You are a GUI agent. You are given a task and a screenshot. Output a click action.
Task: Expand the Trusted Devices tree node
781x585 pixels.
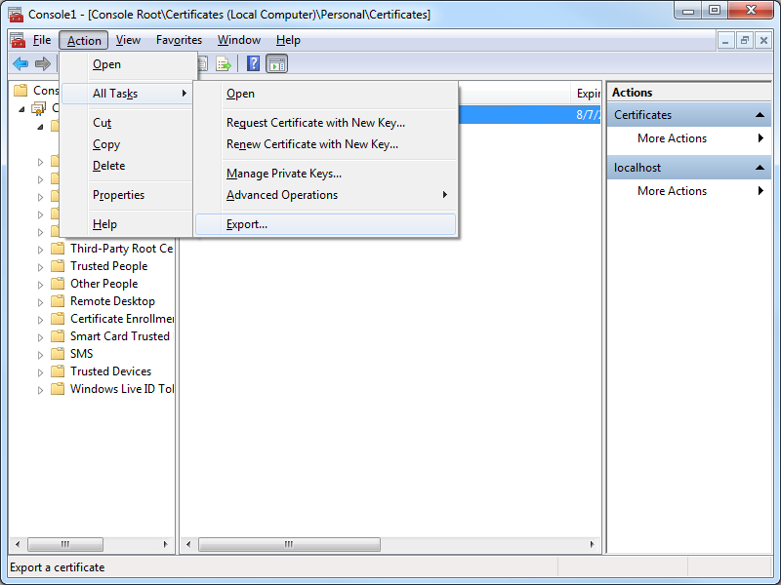pos(41,371)
